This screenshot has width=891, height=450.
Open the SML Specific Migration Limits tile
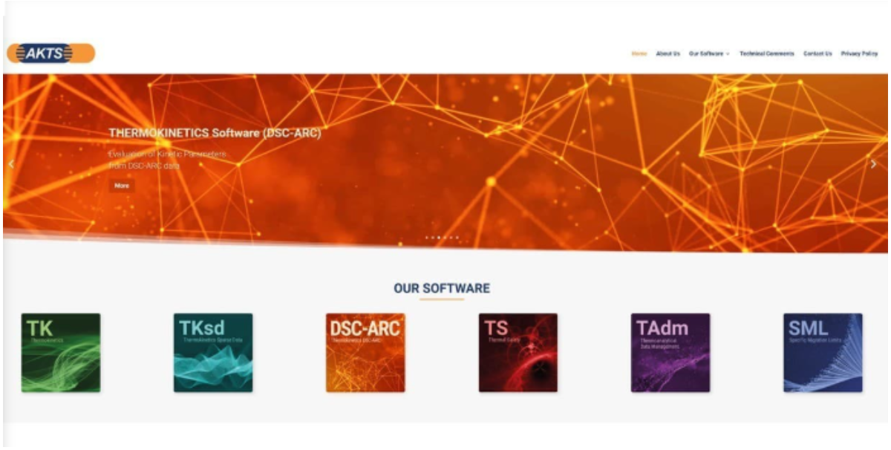823,353
